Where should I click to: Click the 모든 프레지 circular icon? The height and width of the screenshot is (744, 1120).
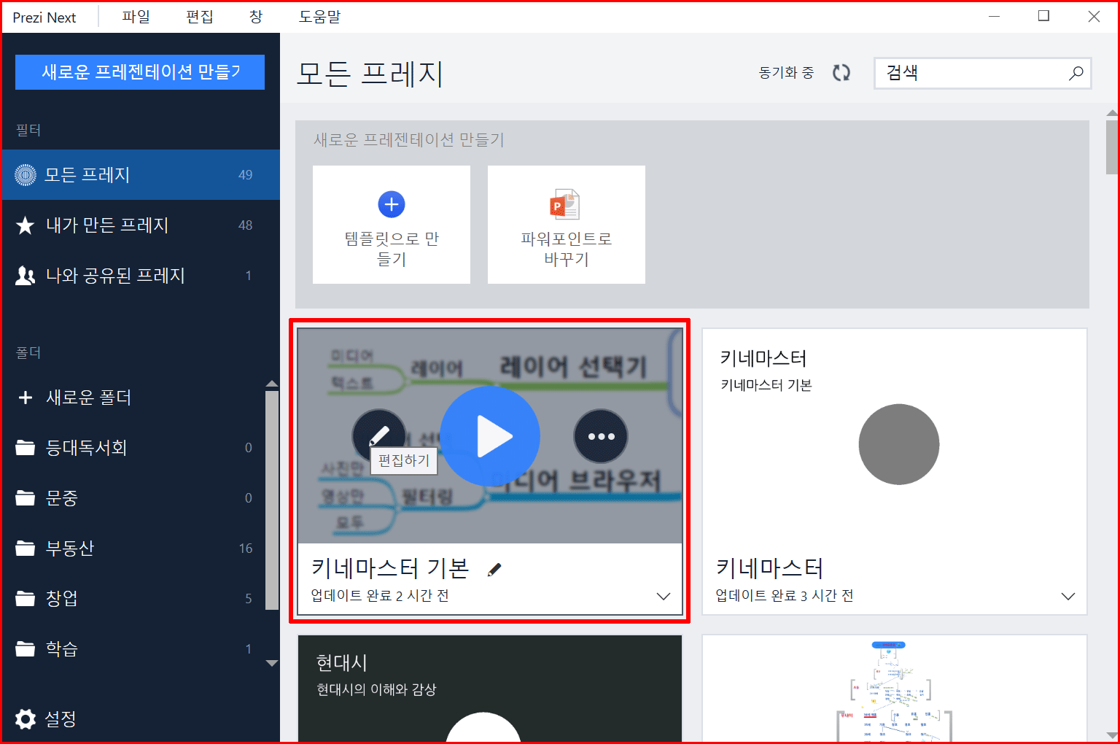26,175
